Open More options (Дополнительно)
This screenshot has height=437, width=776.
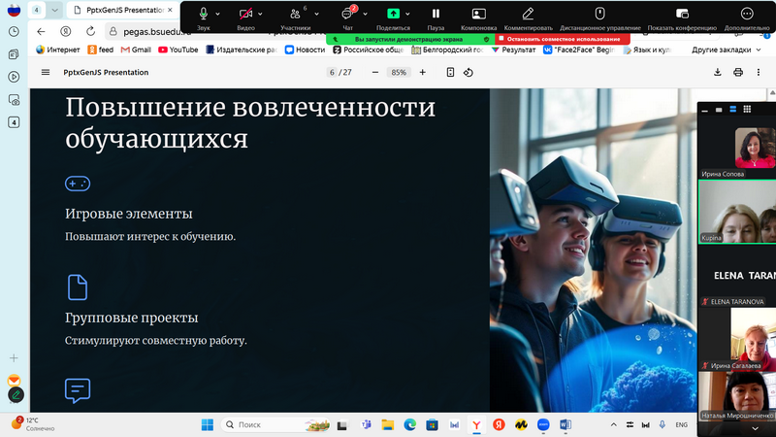pos(746,14)
